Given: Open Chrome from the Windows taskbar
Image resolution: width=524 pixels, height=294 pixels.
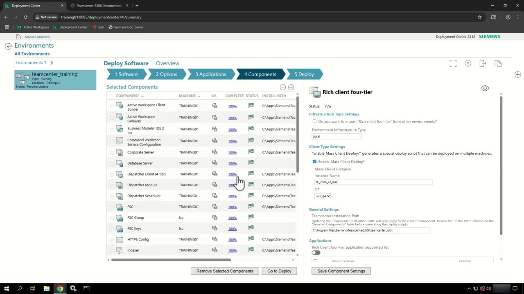Looking at the screenshot, I should pos(60,288).
